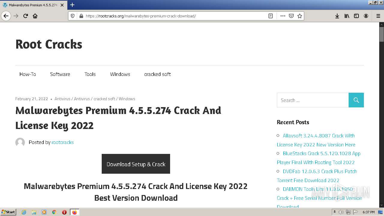
Task: Open File Explorer from taskbar
Action: pyautogui.click(x=34, y=212)
